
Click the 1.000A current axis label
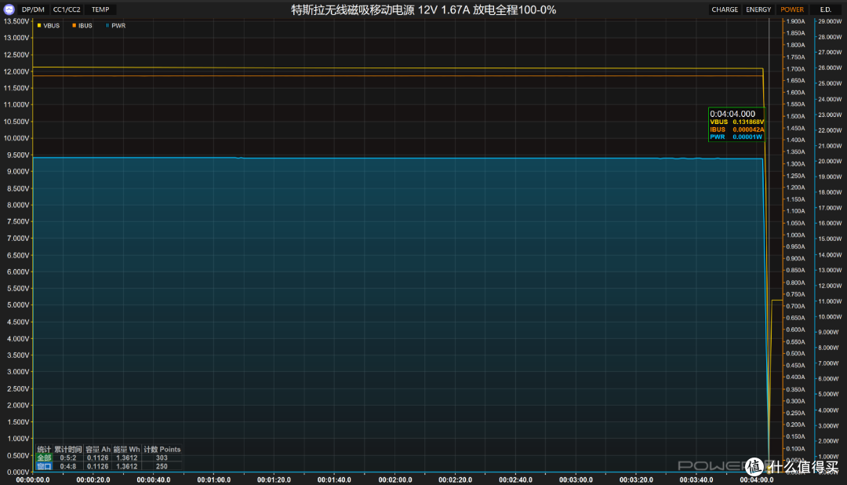796,235
